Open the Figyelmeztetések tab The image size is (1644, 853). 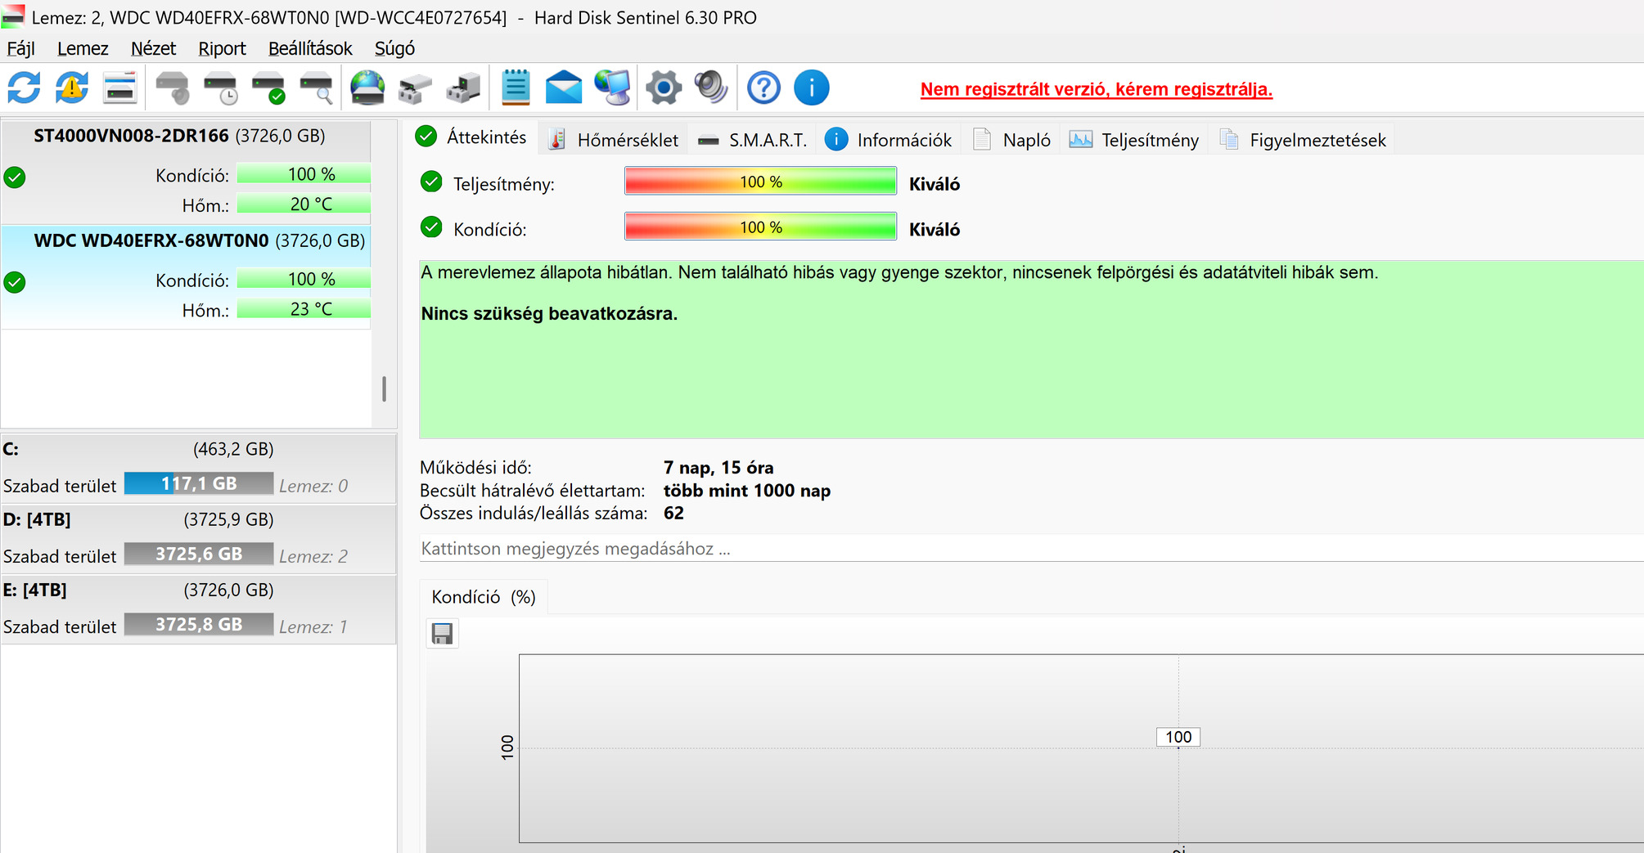tap(1303, 140)
